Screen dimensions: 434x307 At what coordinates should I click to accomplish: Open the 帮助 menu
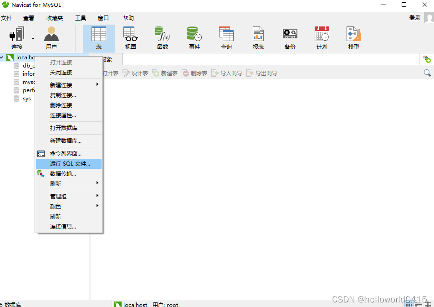click(x=128, y=18)
